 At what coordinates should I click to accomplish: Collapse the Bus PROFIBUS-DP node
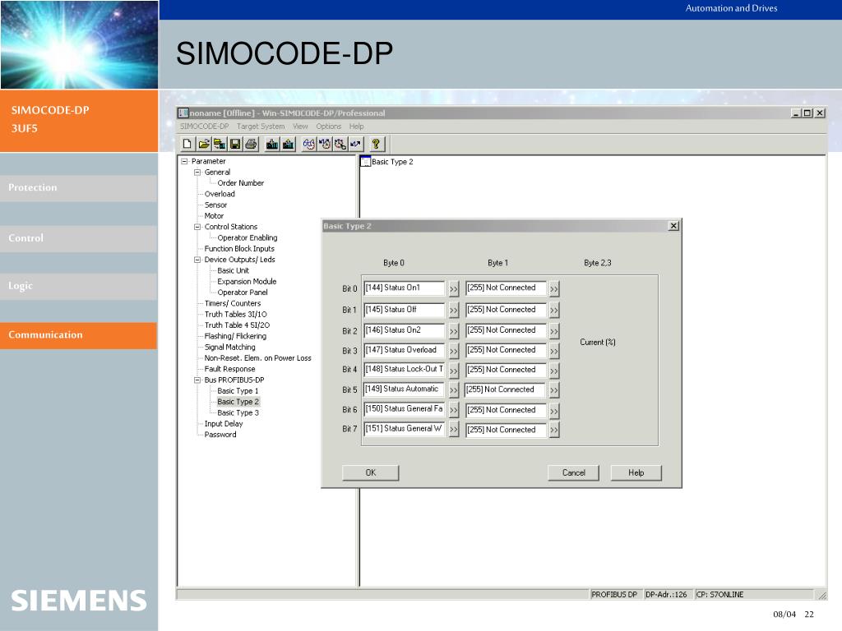point(197,380)
